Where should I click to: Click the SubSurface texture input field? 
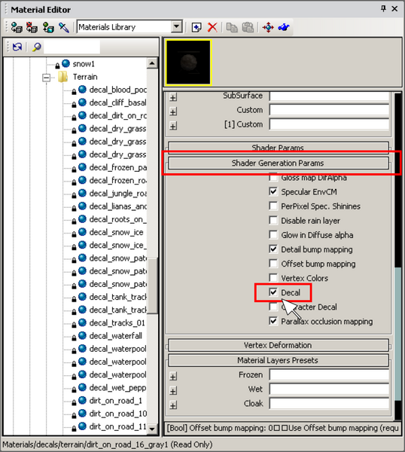[329, 96]
